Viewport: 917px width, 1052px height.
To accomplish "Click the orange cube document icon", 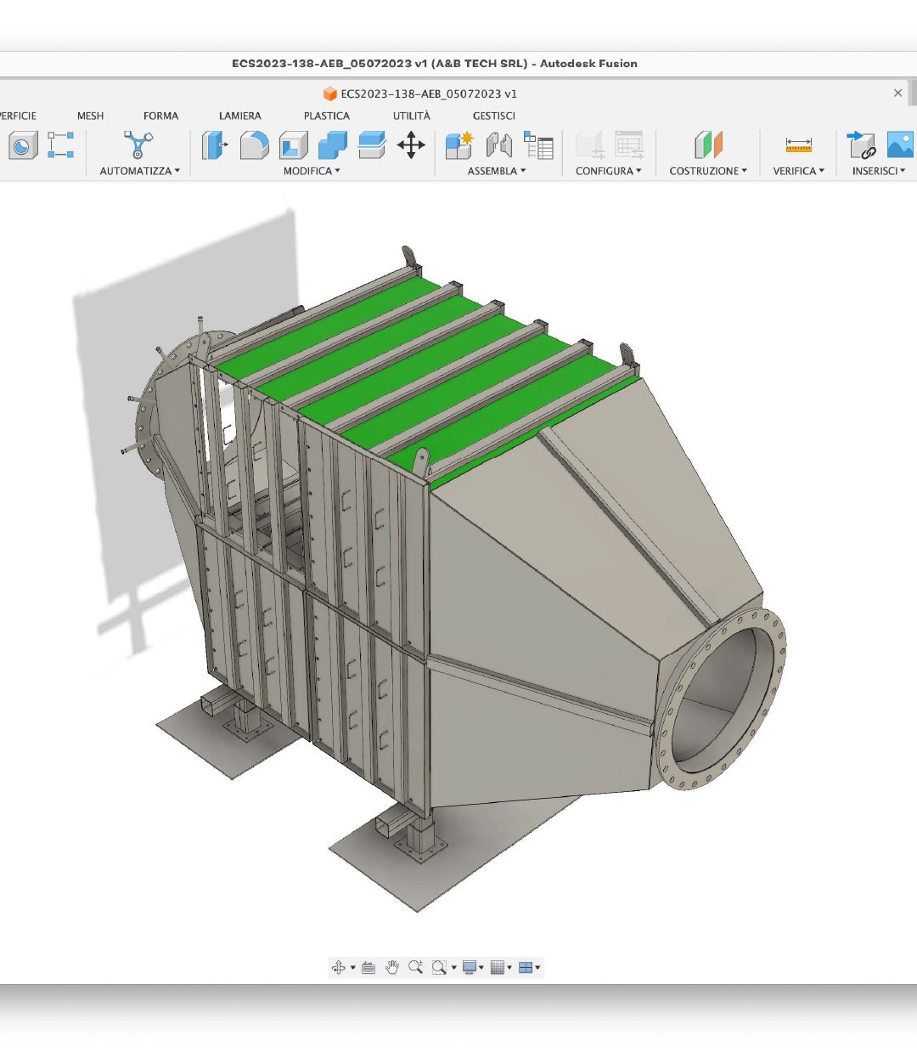I will (330, 93).
